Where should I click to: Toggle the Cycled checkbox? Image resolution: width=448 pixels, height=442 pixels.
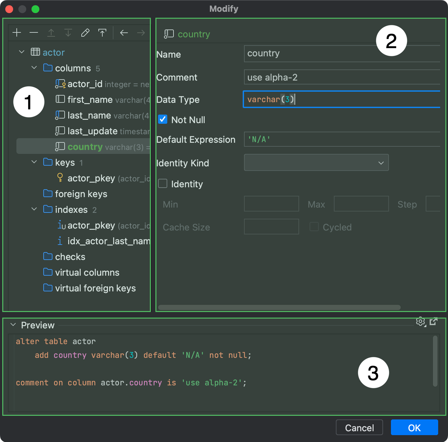314,226
